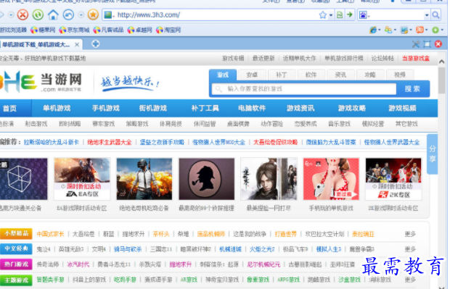Screen dimensions: 450x289
Task: Click the green plus add-on icon
Action: [x=435, y=30]
